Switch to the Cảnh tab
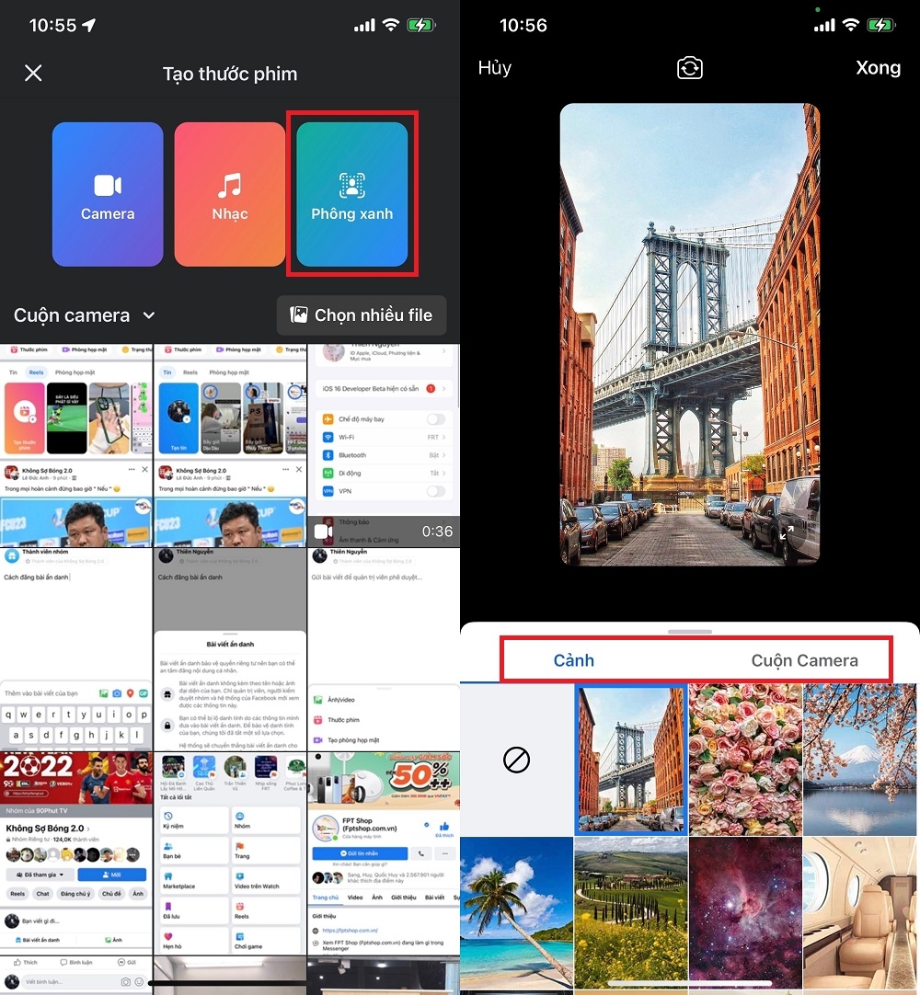Screen dimensions: 920x995 (572, 659)
